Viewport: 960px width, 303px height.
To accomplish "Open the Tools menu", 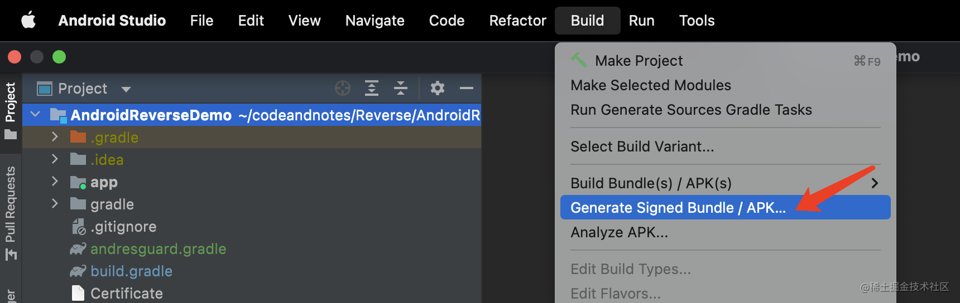I will pyautogui.click(x=697, y=21).
